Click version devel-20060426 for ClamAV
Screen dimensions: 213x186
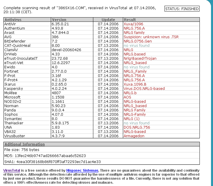[66, 50]
